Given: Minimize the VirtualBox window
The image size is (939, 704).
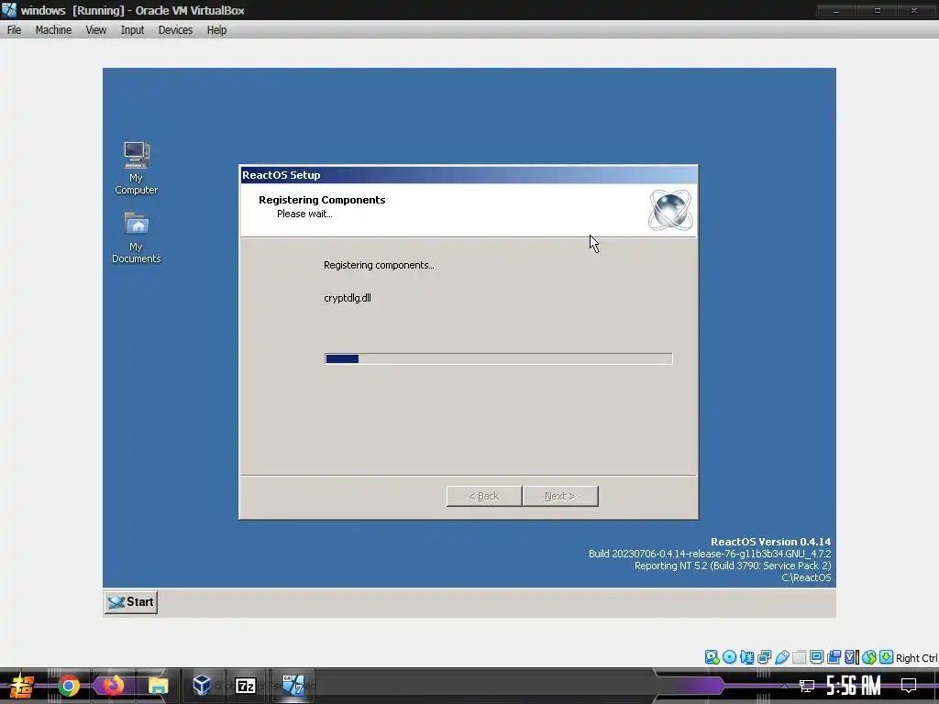Looking at the screenshot, I should pyautogui.click(x=836, y=10).
